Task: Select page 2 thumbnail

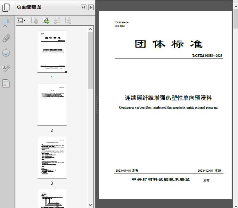Action: 52,104
